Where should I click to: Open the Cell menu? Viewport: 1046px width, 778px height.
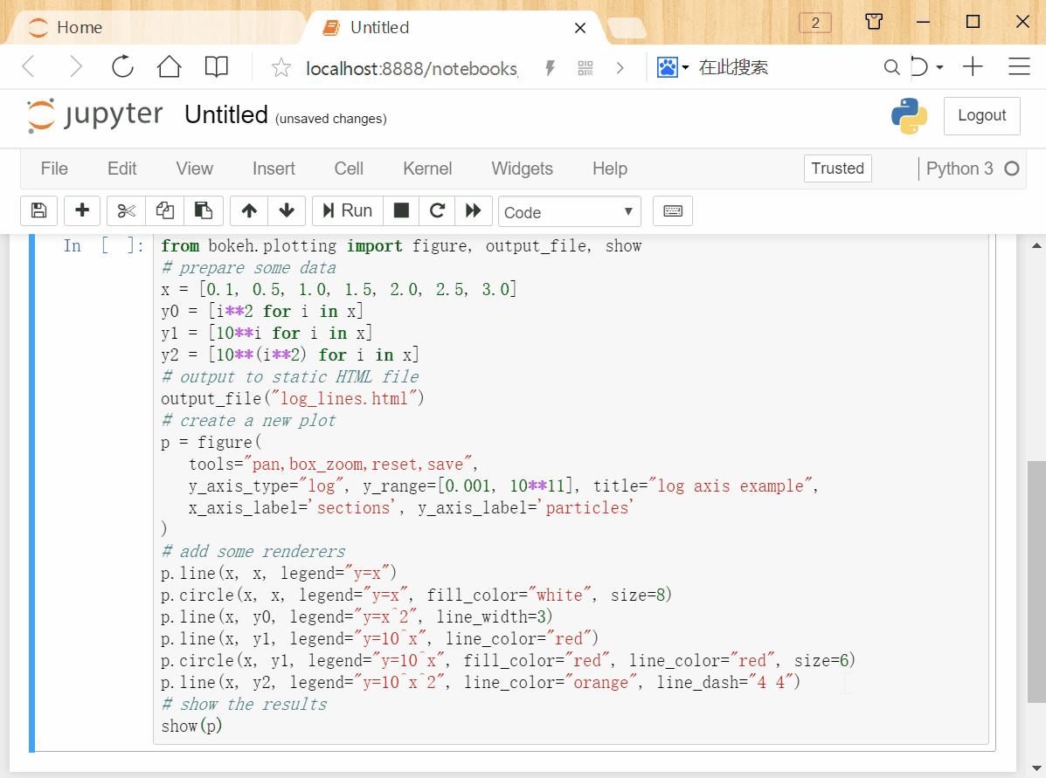(349, 169)
